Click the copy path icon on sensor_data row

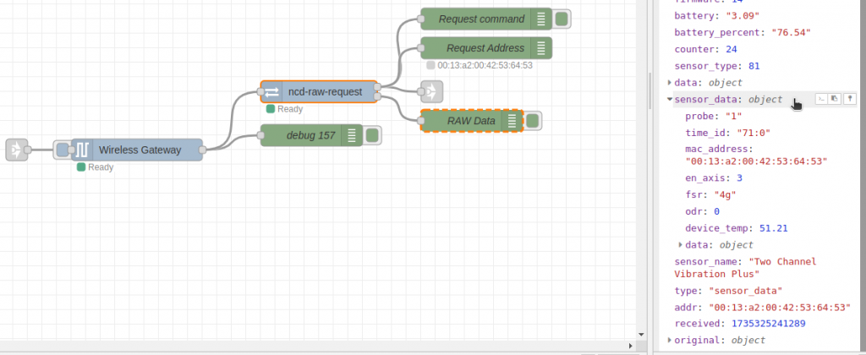pos(821,99)
